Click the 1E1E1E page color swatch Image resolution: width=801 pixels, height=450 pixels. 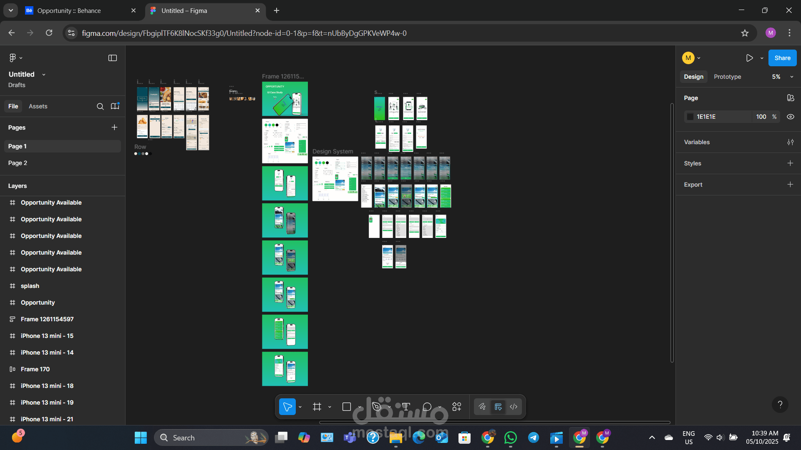pos(690,117)
